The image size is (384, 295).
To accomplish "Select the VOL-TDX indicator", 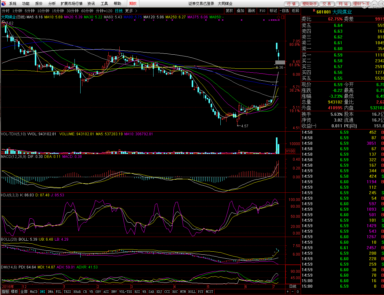I will tap(126, 292).
